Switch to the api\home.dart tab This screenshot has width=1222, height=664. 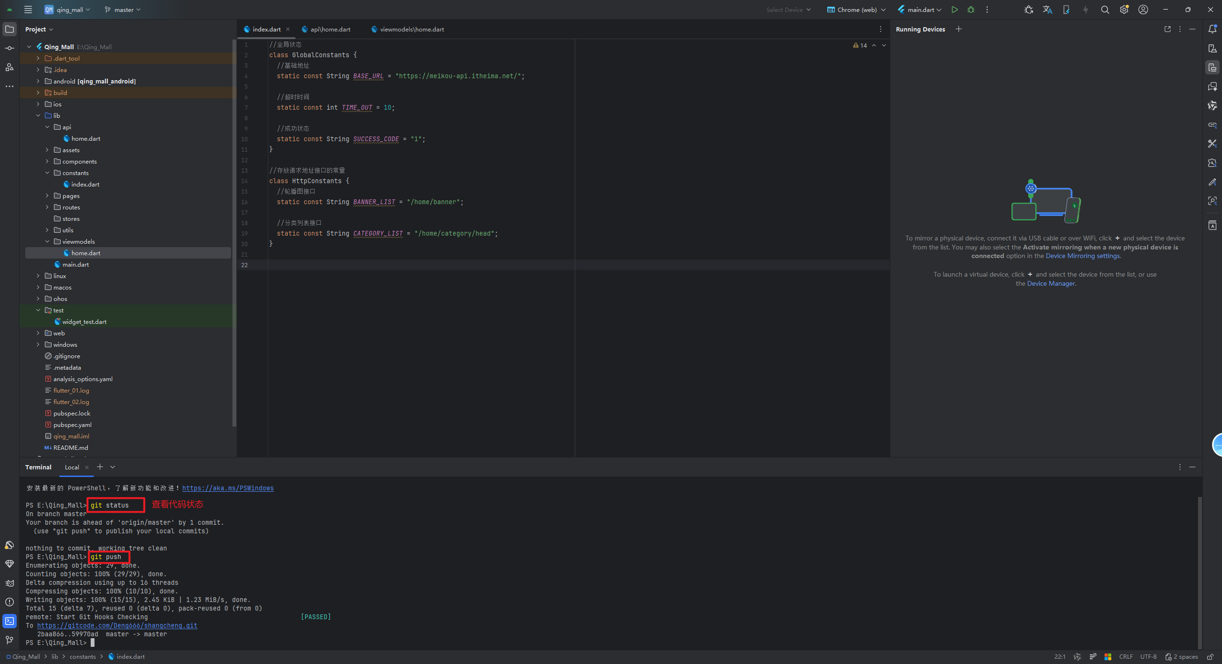pos(330,29)
